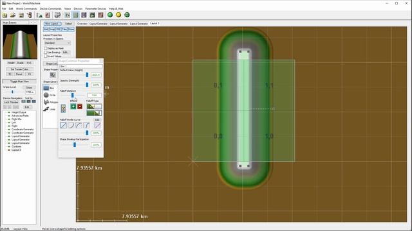
Task: Click the New Layout button
Action: (52, 24)
